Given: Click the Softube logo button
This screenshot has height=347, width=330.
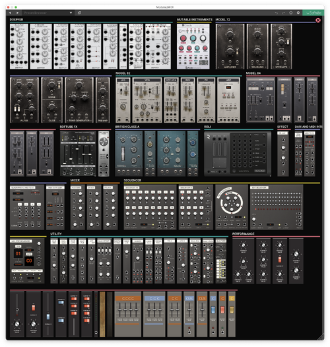Looking at the screenshot, I should 313,13.
